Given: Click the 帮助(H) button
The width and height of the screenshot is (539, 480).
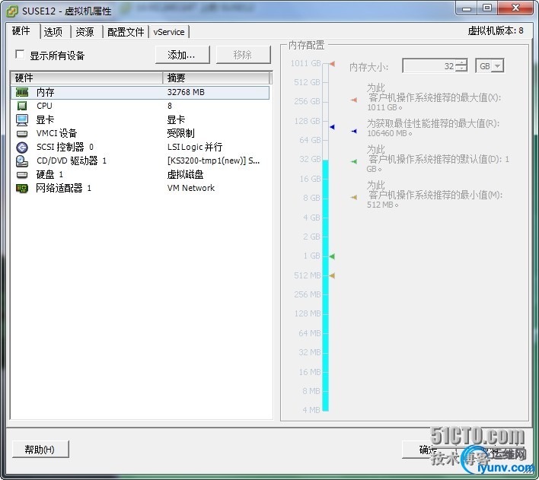Looking at the screenshot, I should [x=40, y=449].
